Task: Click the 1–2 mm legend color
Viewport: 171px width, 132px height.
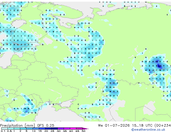Action: click(x=17, y=128)
